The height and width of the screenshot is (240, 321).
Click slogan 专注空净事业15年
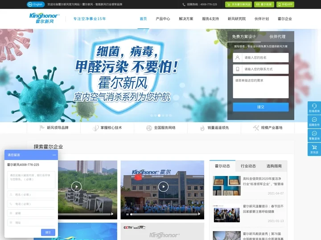pos(90,19)
